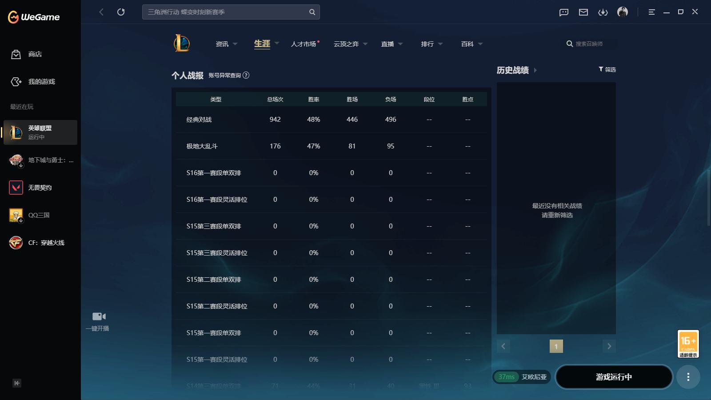The height and width of the screenshot is (400, 711).
Task: Click the 一键开播 camera icon
Action: coord(99,316)
